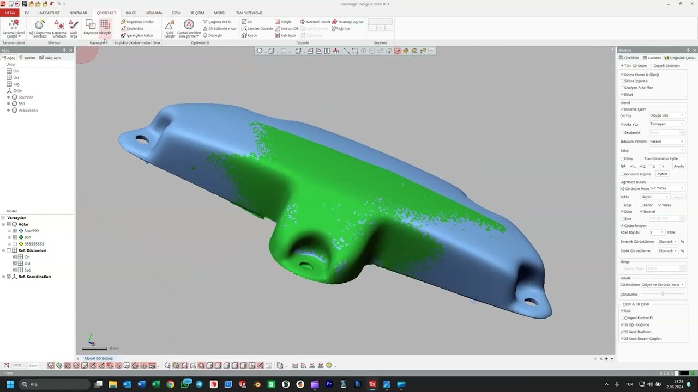
Task: Click Sınırları Düzenle tool
Action: (x=257, y=28)
